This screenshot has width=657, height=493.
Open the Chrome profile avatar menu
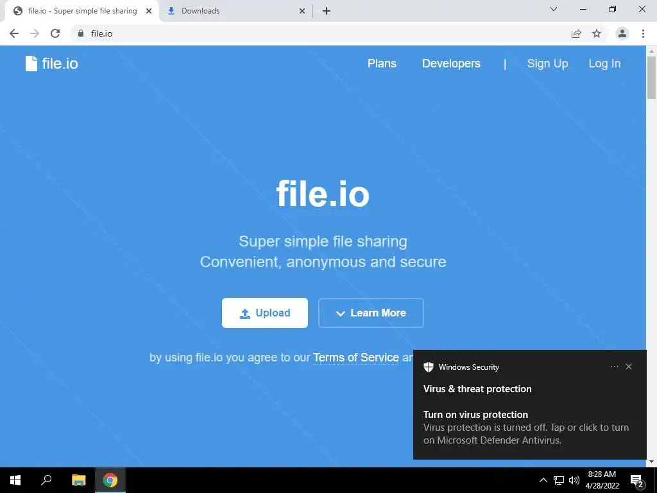tap(622, 33)
